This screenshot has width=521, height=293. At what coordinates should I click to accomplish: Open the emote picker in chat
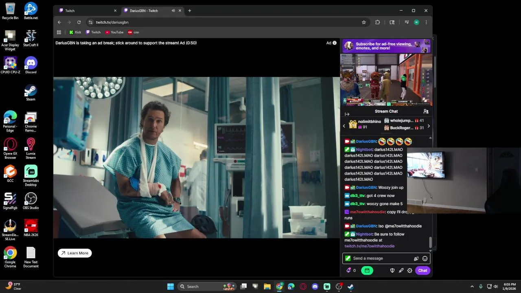click(425, 258)
